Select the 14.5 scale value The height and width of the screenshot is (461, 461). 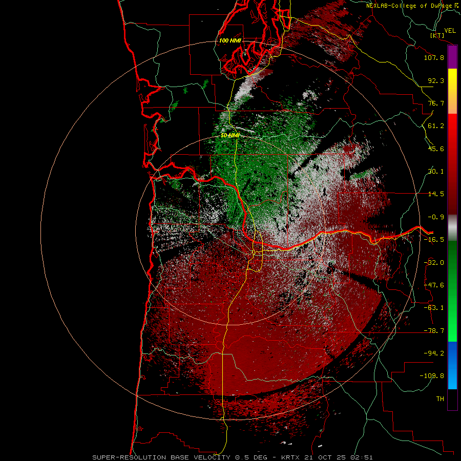[x=436, y=194]
